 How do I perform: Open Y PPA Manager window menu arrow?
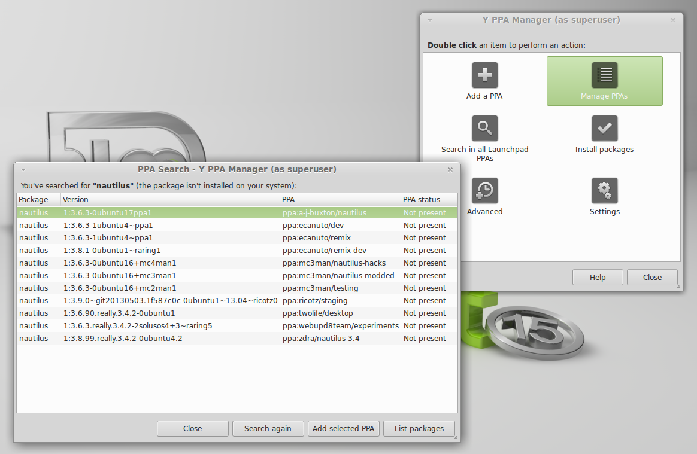(x=430, y=20)
